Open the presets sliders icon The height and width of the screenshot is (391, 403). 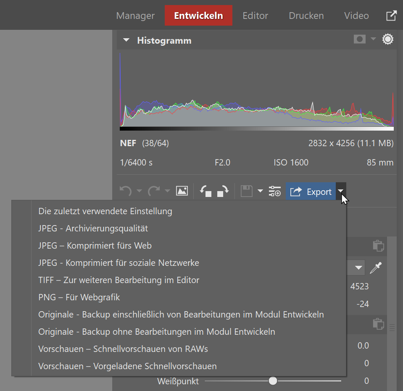click(274, 191)
